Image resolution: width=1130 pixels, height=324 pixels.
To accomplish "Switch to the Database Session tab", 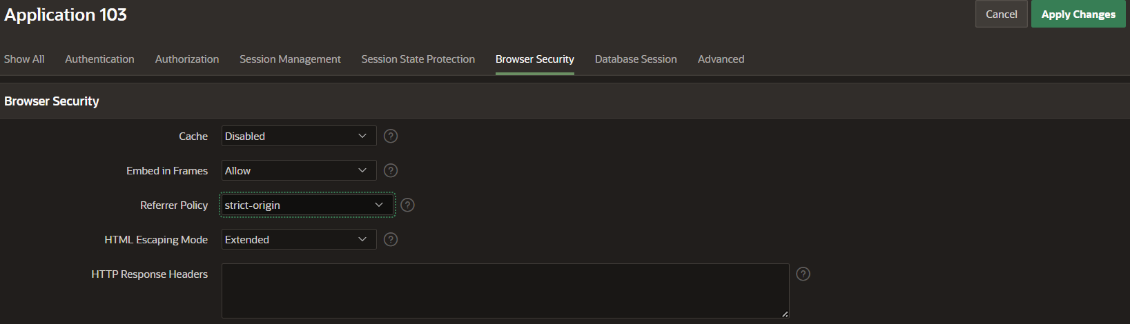I will point(636,59).
